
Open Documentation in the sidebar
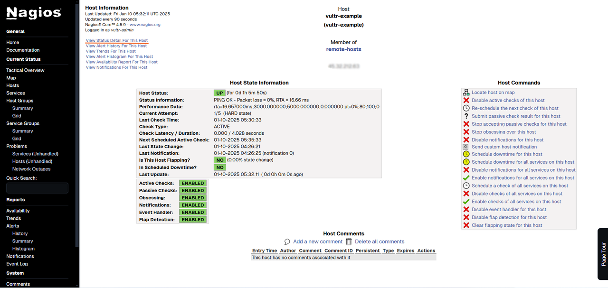(23, 50)
